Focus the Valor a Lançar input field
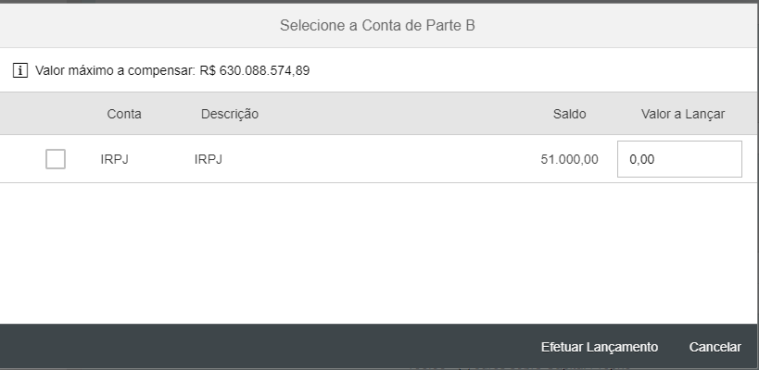759x370 pixels. [x=679, y=159]
